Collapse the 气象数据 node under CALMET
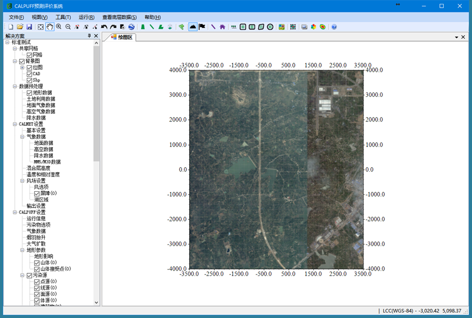The image size is (472, 318). (x=22, y=137)
